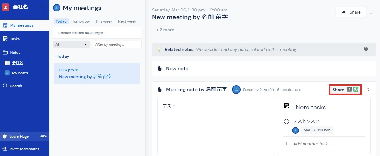
Task: Click the New note document icon
Action: pos(160,69)
